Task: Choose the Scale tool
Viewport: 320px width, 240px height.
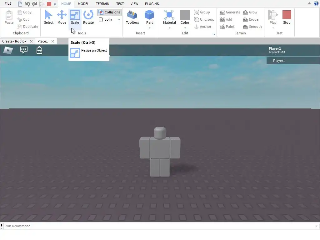Action: [x=75, y=17]
